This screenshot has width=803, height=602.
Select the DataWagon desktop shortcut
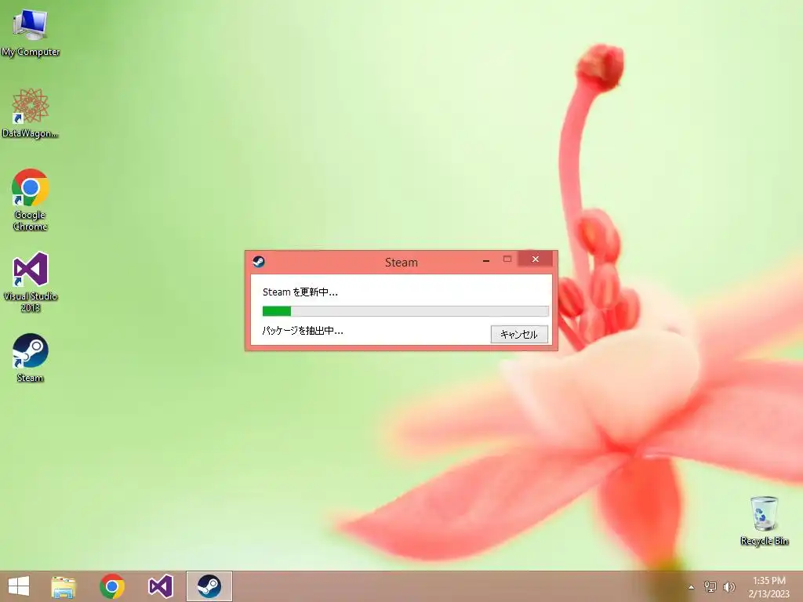click(31, 113)
